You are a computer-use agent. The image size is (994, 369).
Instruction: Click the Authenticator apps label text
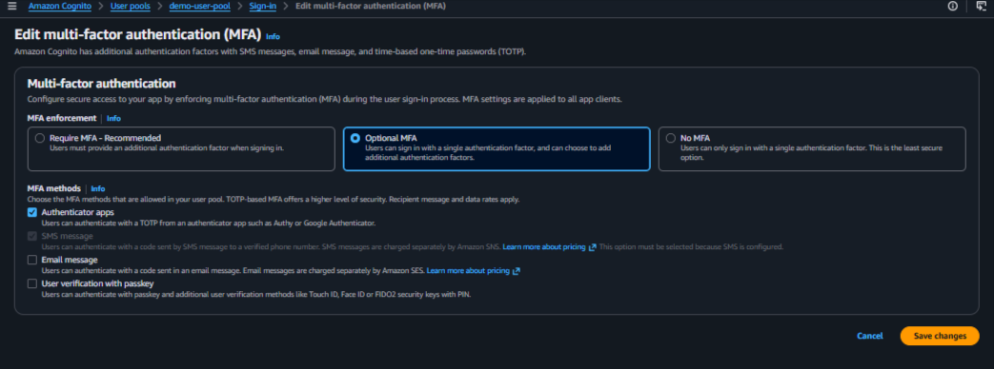point(77,213)
